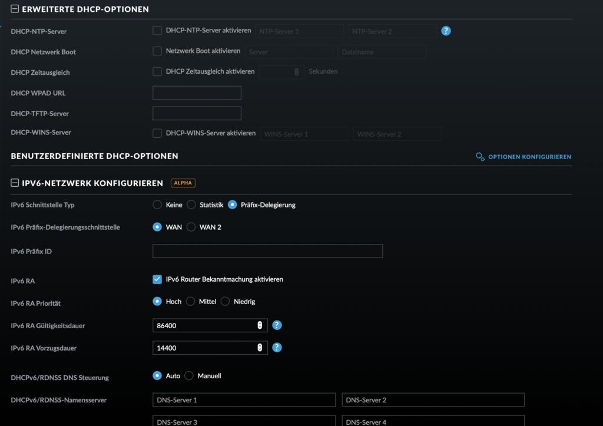Image resolution: width=603 pixels, height=426 pixels.
Task: Click the DHCP WPAD URL text field
Action: click(197, 93)
